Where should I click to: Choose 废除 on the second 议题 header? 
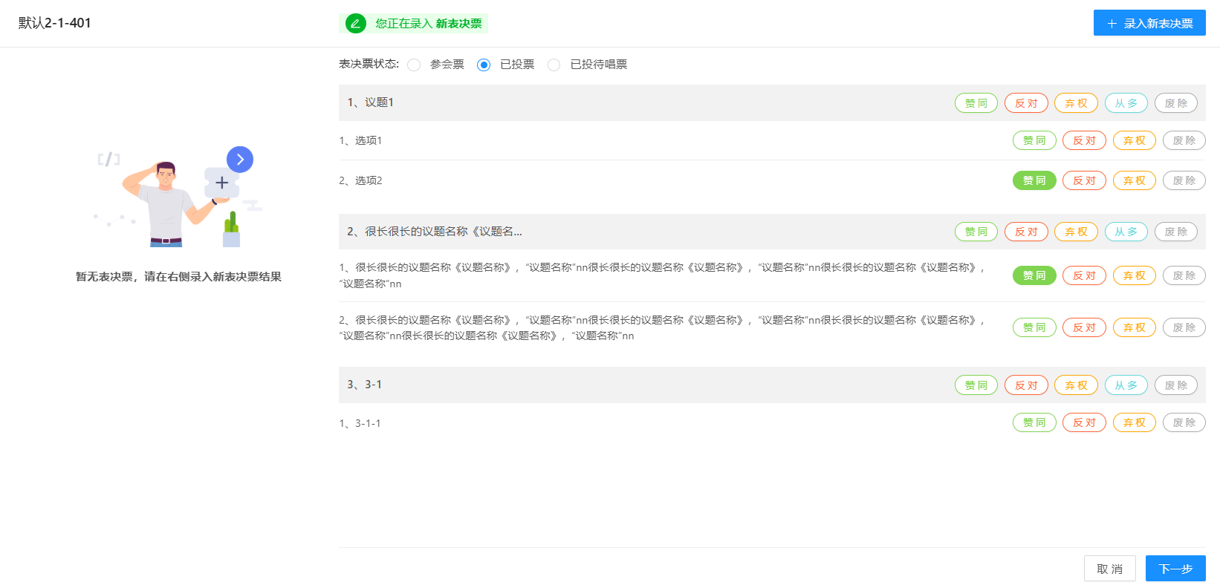tap(1175, 232)
